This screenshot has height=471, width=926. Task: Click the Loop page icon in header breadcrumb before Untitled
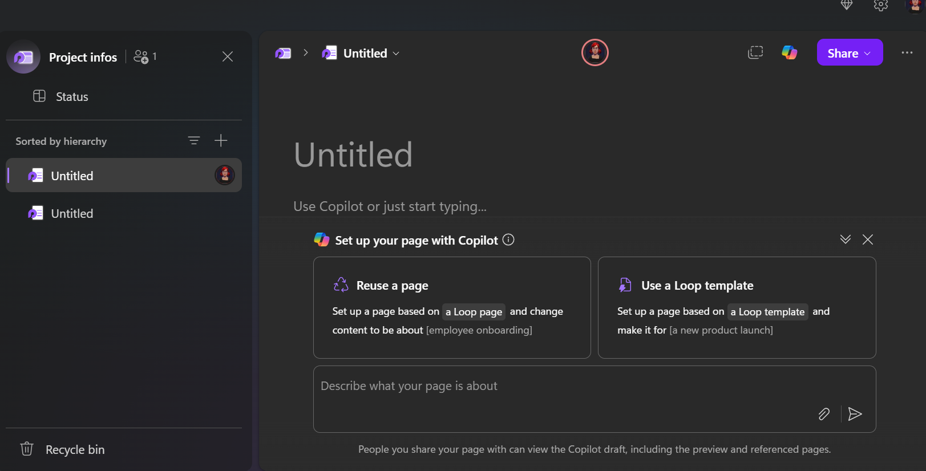point(329,52)
